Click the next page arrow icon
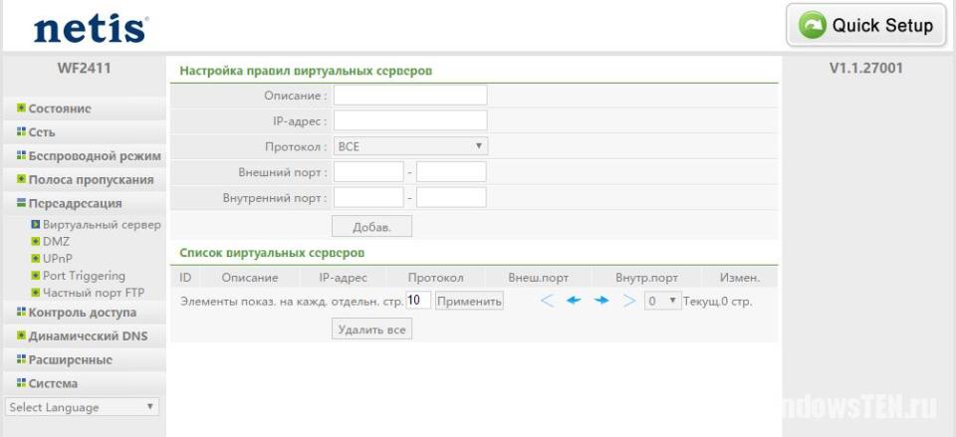956x437 pixels. pos(601,301)
